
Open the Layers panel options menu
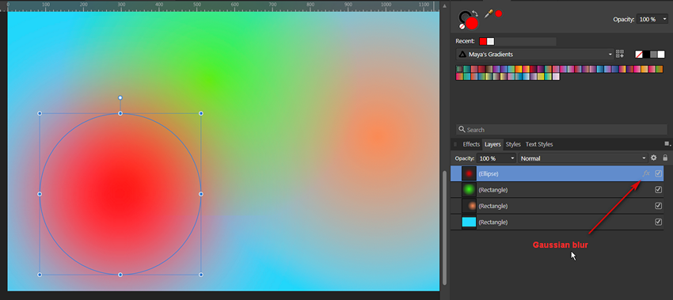pos(667,144)
